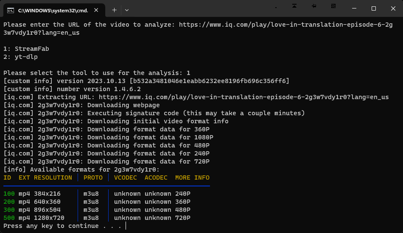
Task: Click the "1: StreamFab" option line
Action: tap(26, 49)
